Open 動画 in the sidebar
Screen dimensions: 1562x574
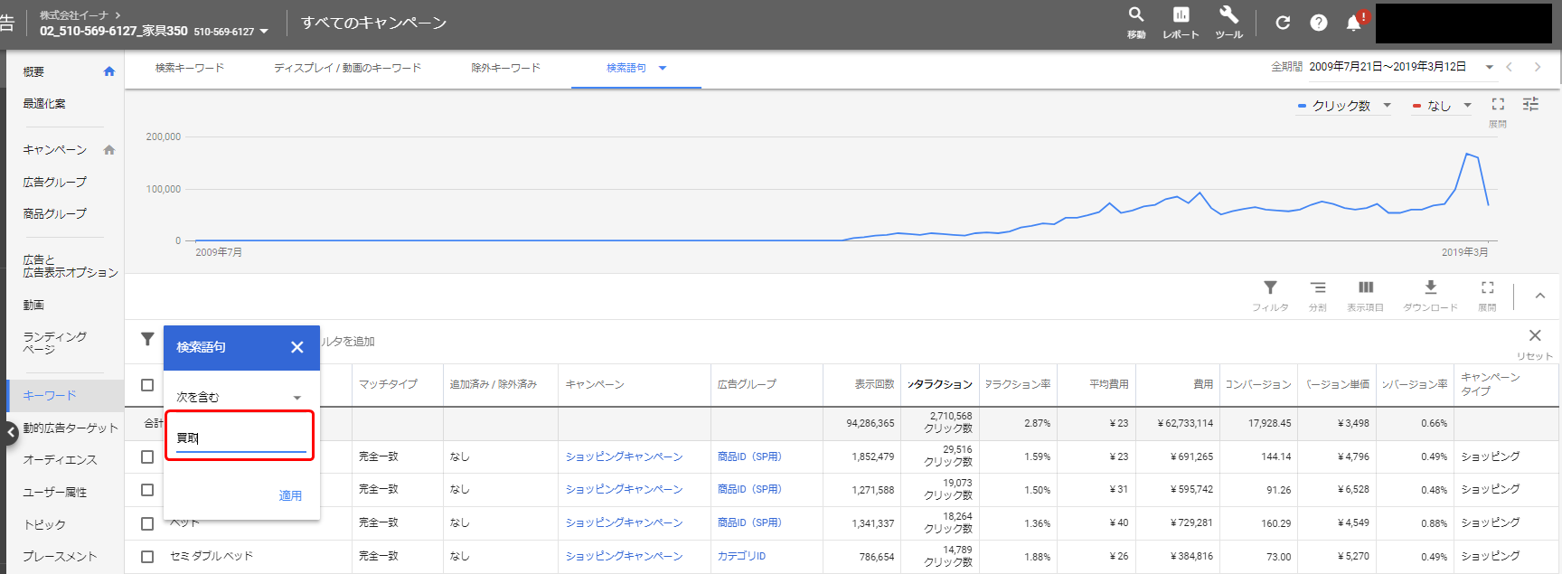[33, 306]
